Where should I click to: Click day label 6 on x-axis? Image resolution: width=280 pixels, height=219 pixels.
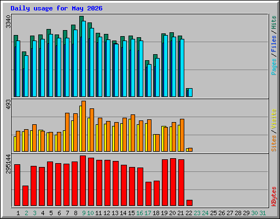pyautogui.click(x=59, y=213)
